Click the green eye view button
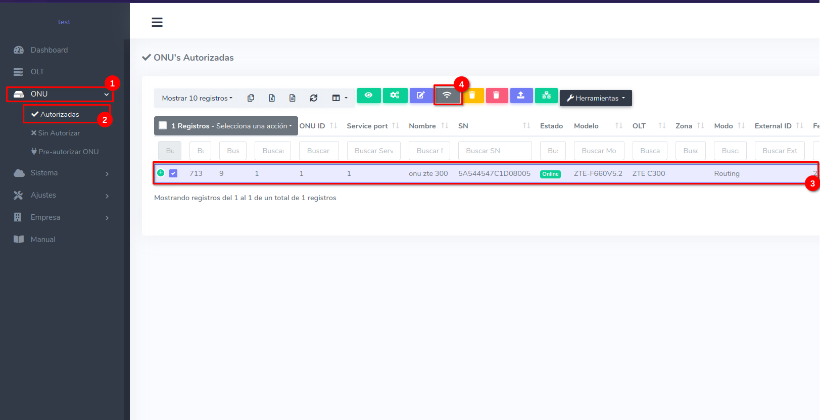The width and height of the screenshot is (820, 420). (369, 96)
